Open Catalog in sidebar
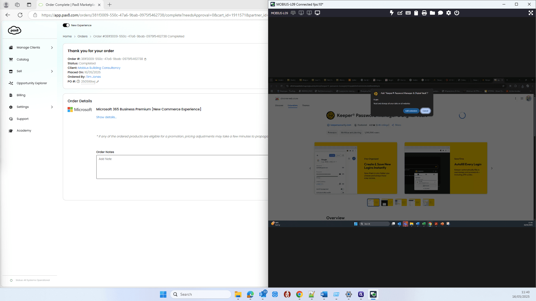 click(x=23, y=60)
